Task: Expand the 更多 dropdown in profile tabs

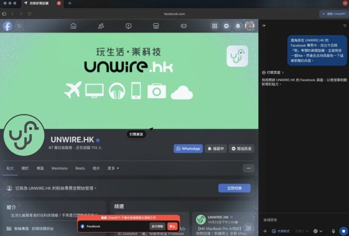Action: (113, 168)
